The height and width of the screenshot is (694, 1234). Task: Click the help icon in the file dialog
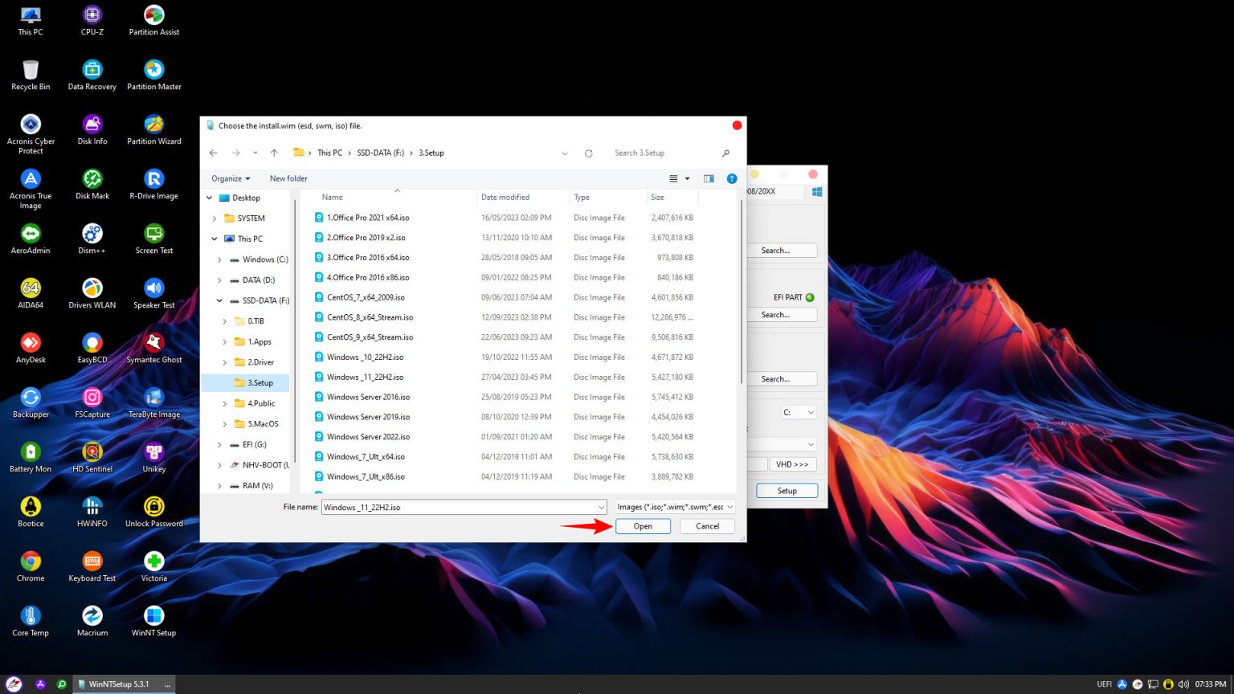point(731,178)
